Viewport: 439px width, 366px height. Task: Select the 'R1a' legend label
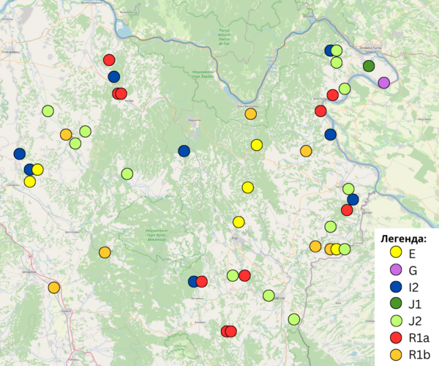tap(419, 338)
